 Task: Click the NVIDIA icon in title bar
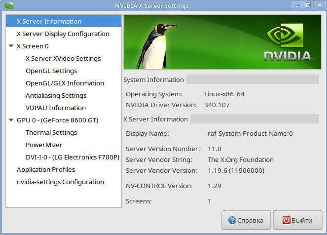click(x=8, y=5)
